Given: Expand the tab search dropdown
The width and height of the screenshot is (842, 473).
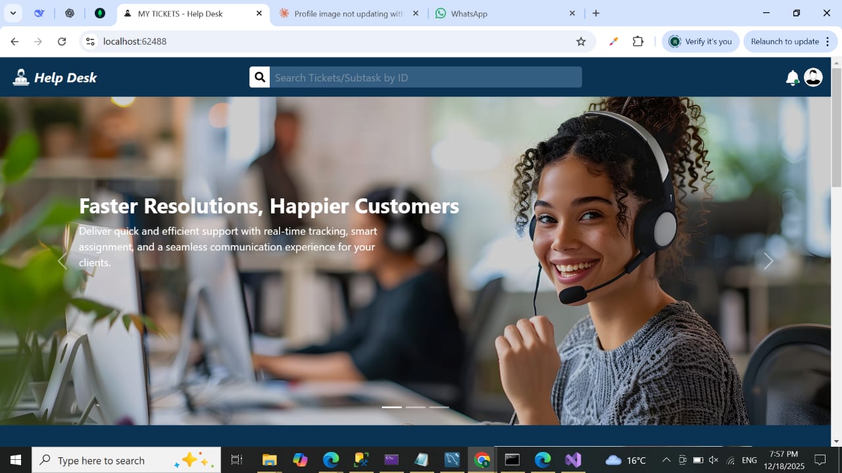Looking at the screenshot, I should (12, 13).
